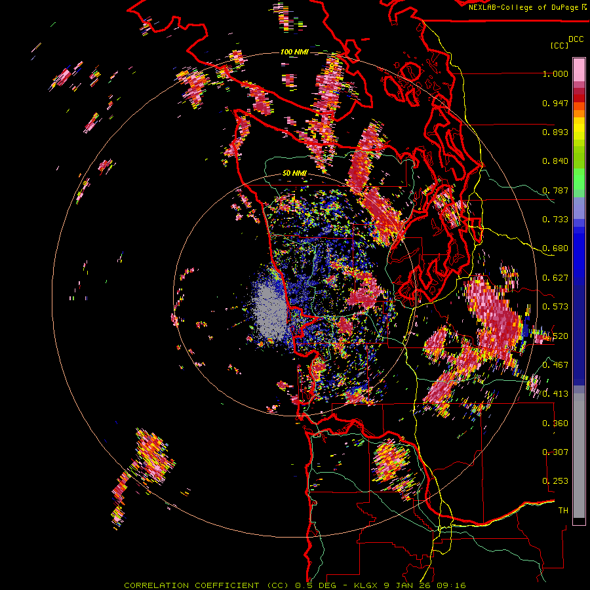
Task: Click the Correlation Coefficient product caption at bottom
Action: 294,585
